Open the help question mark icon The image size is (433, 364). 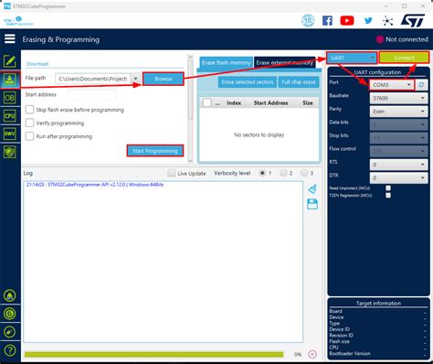pos(10,350)
